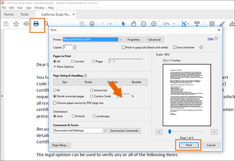Select Actual size radio button
This screenshot has height=161, width=235.
(92, 90)
